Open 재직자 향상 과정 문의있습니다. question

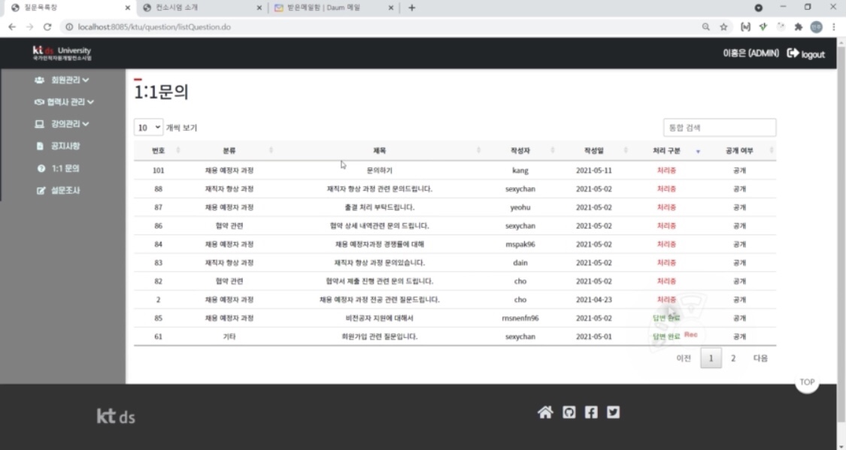point(379,263)
